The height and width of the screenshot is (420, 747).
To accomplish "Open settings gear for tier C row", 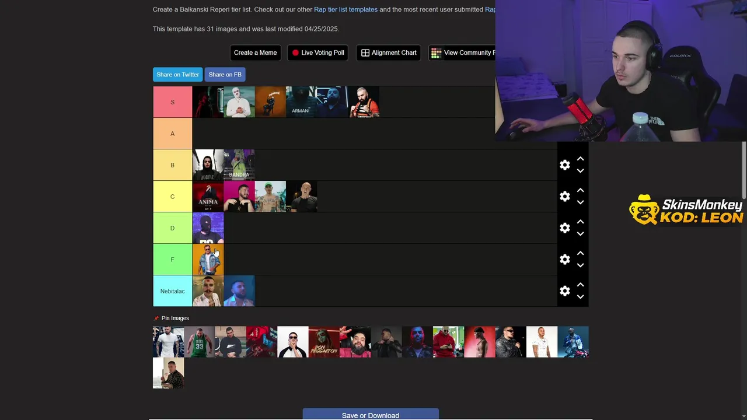I will [564, 197].
